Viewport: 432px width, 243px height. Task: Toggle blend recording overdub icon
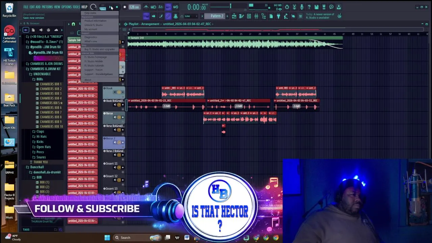point(168,7)
